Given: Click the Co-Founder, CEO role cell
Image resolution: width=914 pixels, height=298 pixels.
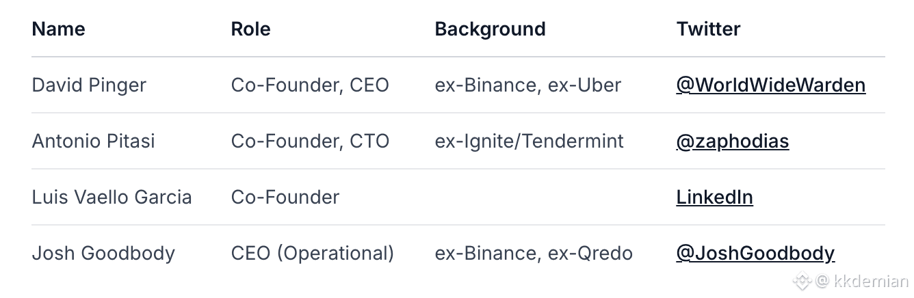Looking at the screenshot, I should [x=309, y=85].
